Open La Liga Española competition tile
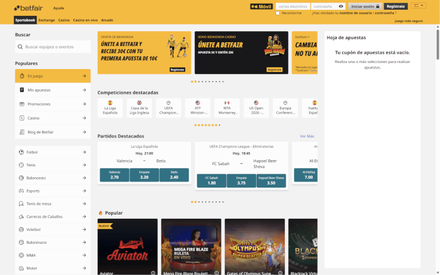 click(x=110, y=108)
